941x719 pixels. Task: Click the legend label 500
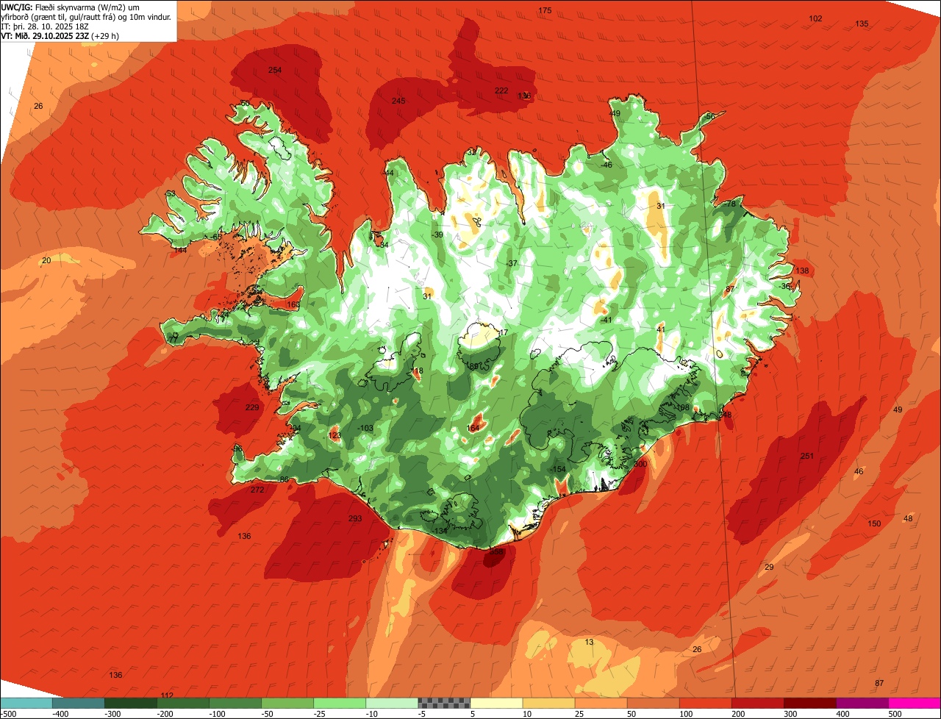pyautogui.click(x=895, y=713)
